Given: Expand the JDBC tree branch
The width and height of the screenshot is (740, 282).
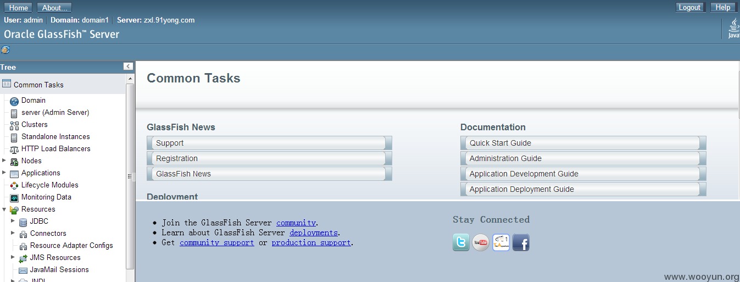Looking at the screenshot, I should [x=13, y=221].
